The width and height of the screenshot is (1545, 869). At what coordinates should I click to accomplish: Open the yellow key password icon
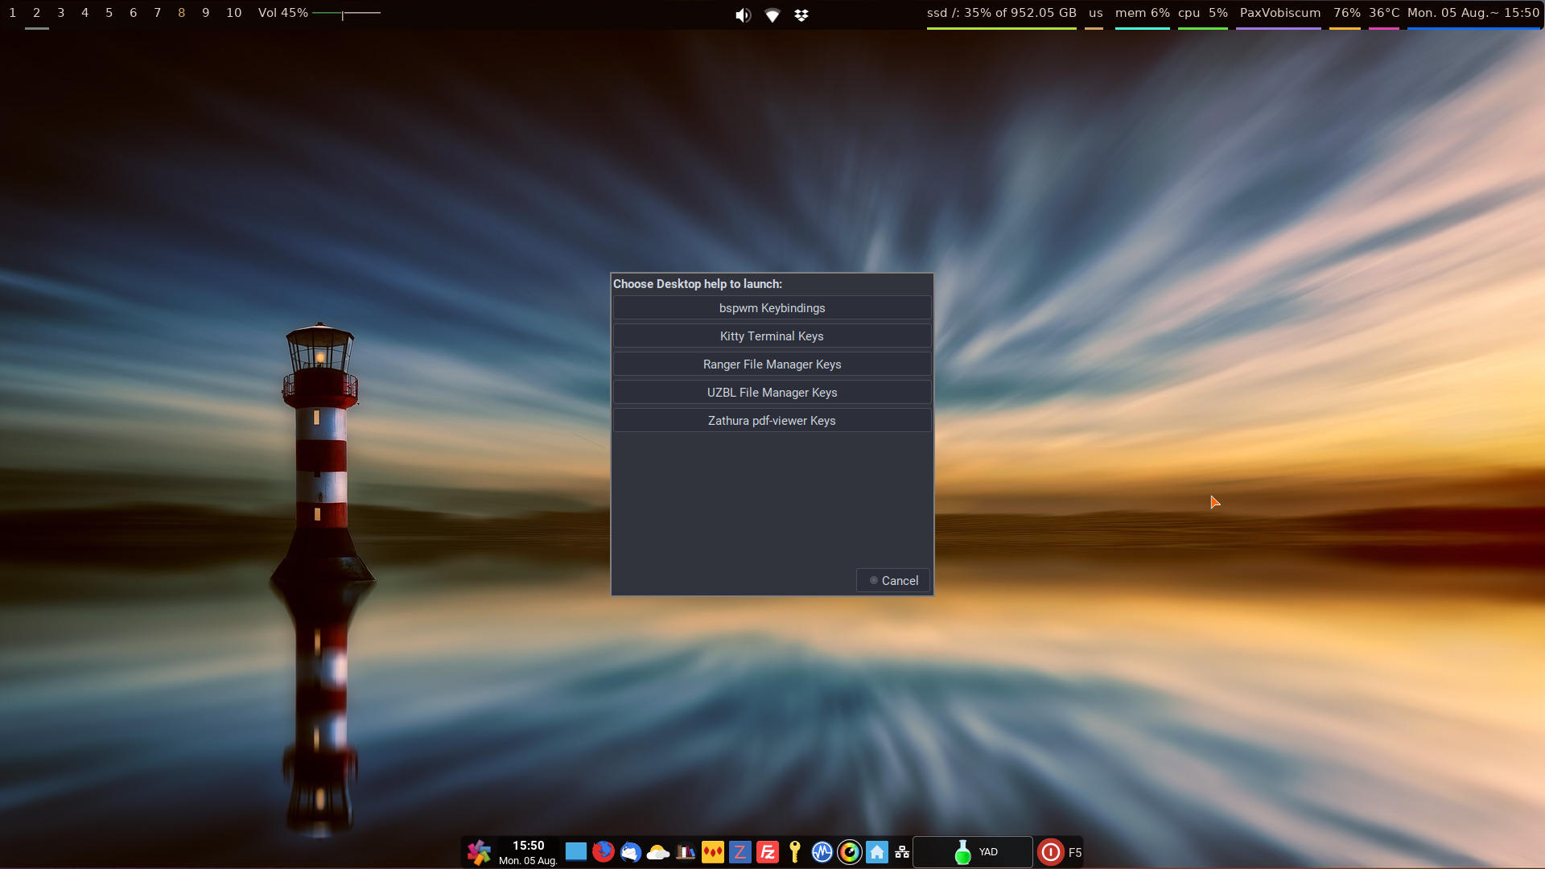point(795,852)
